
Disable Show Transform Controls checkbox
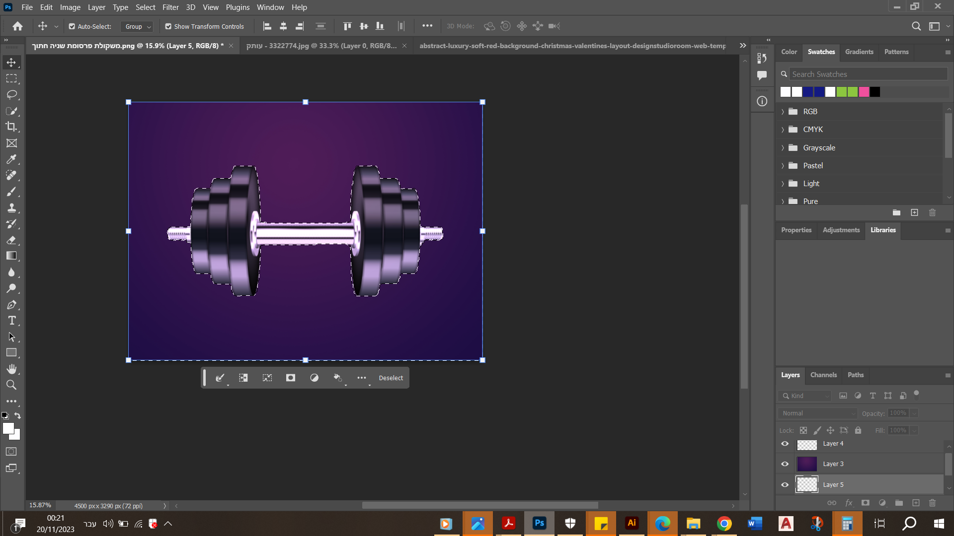(x=168, y=26)
